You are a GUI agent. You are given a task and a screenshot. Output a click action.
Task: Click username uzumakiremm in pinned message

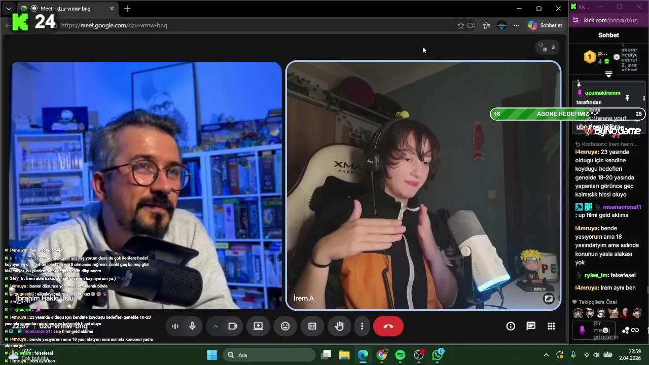(602, 93)
